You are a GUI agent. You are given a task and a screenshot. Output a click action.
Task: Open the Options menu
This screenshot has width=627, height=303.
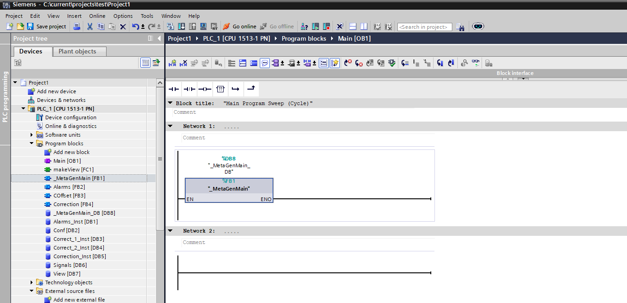pyautogui.click(x=123, y=16)
